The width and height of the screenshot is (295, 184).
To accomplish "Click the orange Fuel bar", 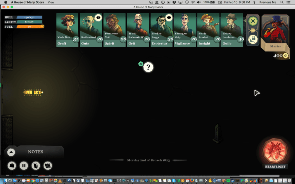I will [x=29, y=26].
